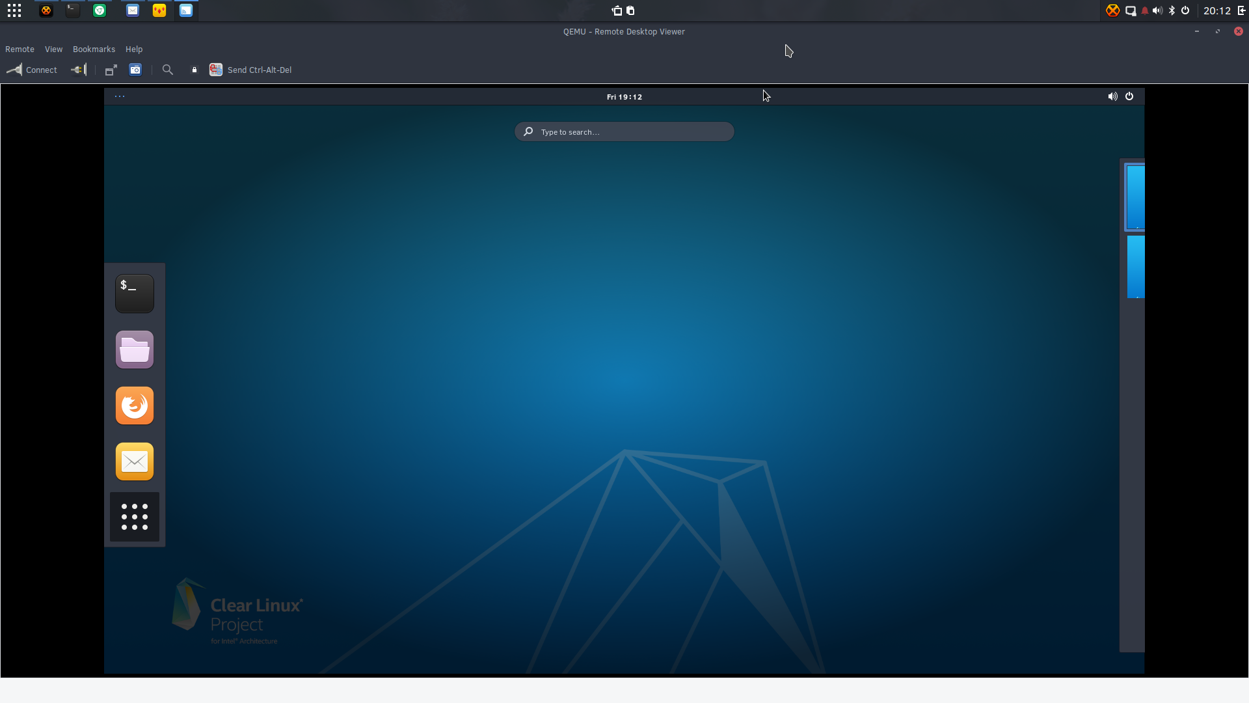The width and height of the screenshot is (1249, 703).
Task: Select the second workspace thumbnail
Action: point(1136,268)
